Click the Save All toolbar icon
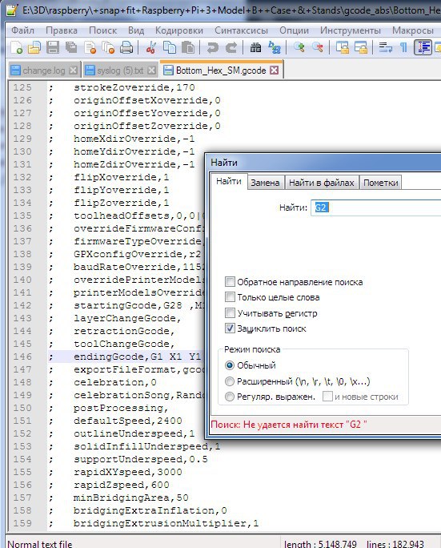The height and width of the screenshot is (548, 441). pyautogui.click(x=71, y=47)
